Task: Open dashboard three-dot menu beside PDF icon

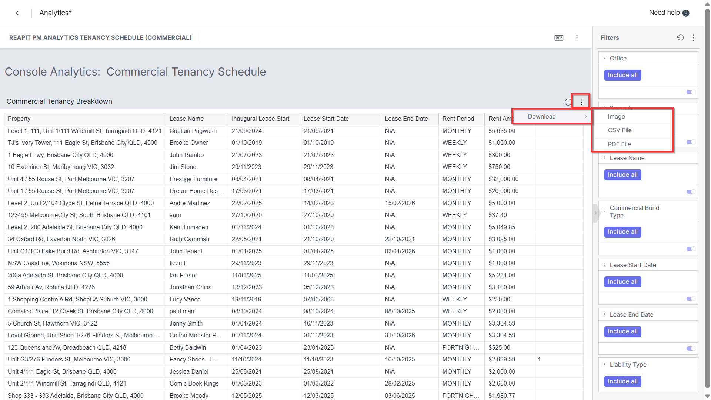Action: 577,38
